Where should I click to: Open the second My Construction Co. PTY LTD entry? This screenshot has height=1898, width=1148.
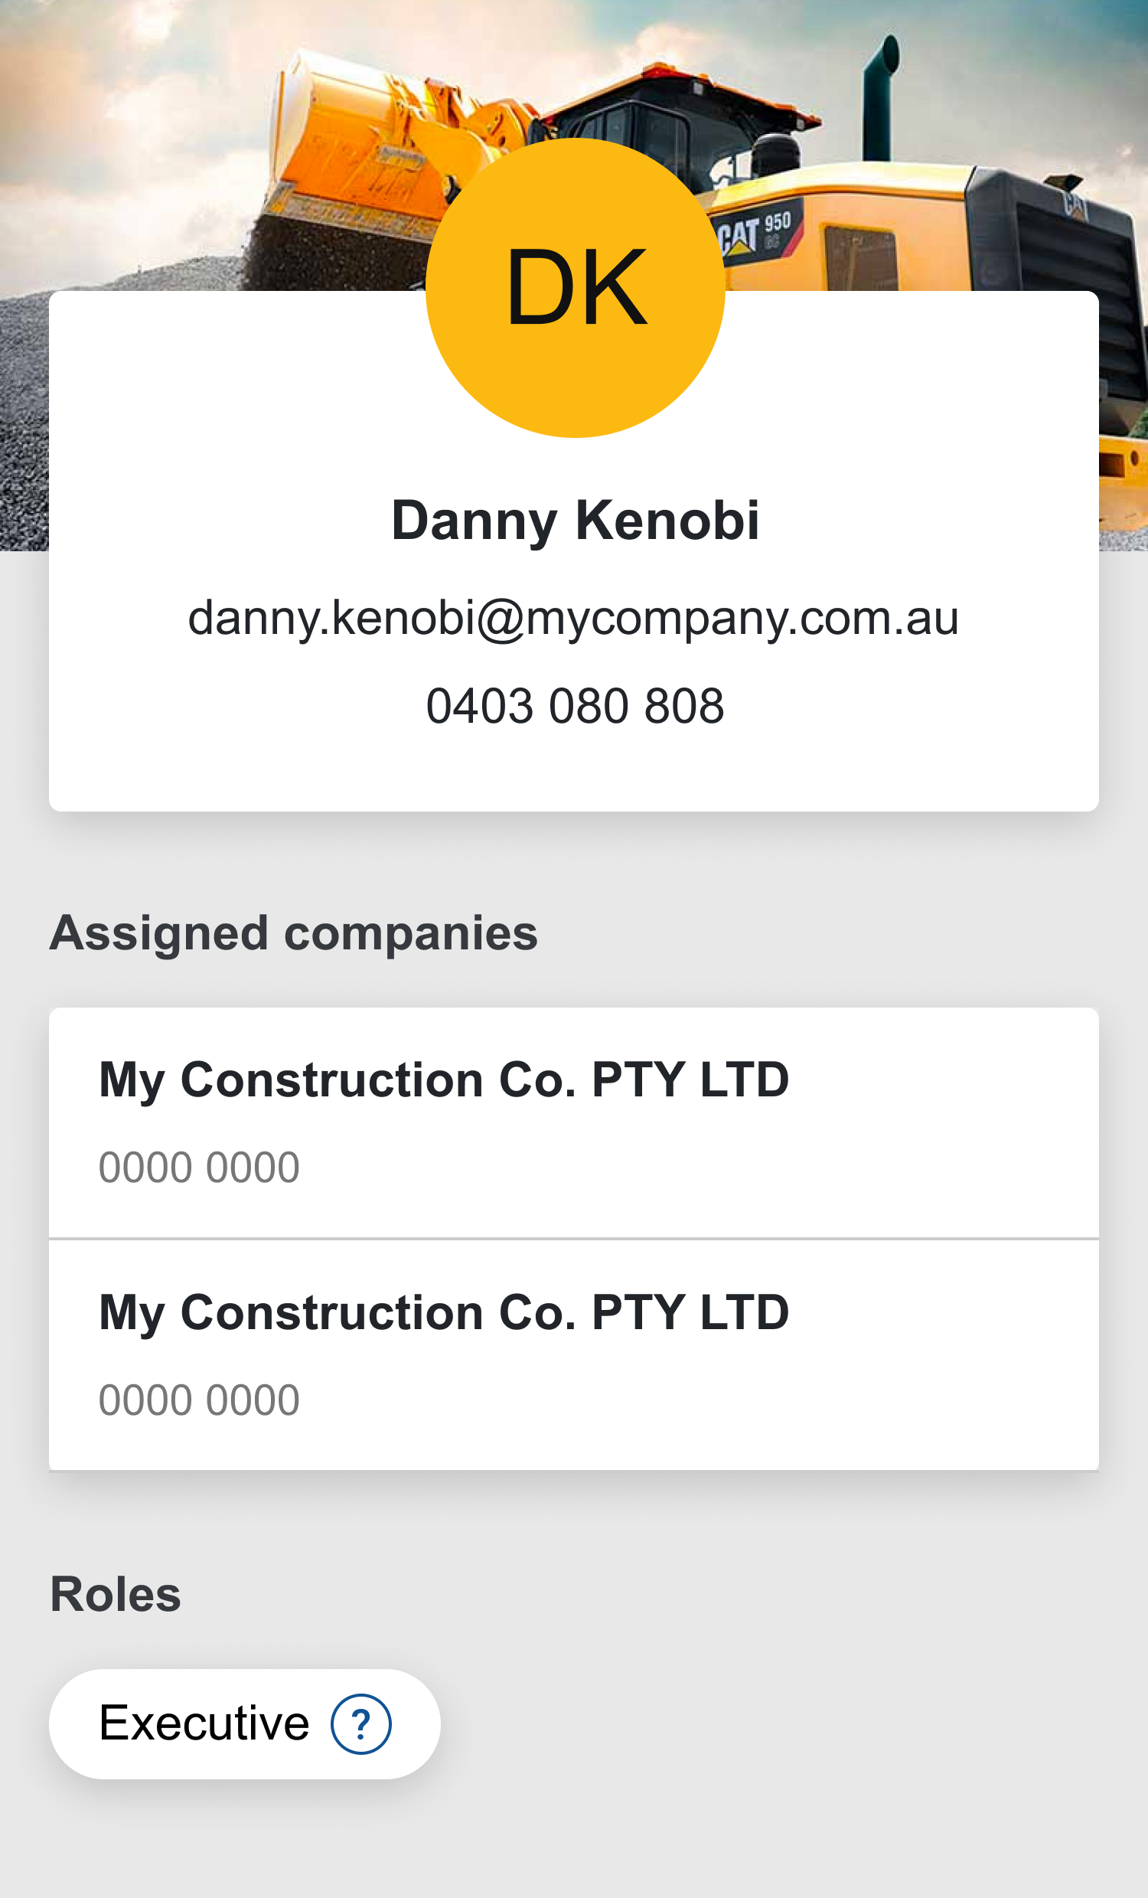(443, 1312)
